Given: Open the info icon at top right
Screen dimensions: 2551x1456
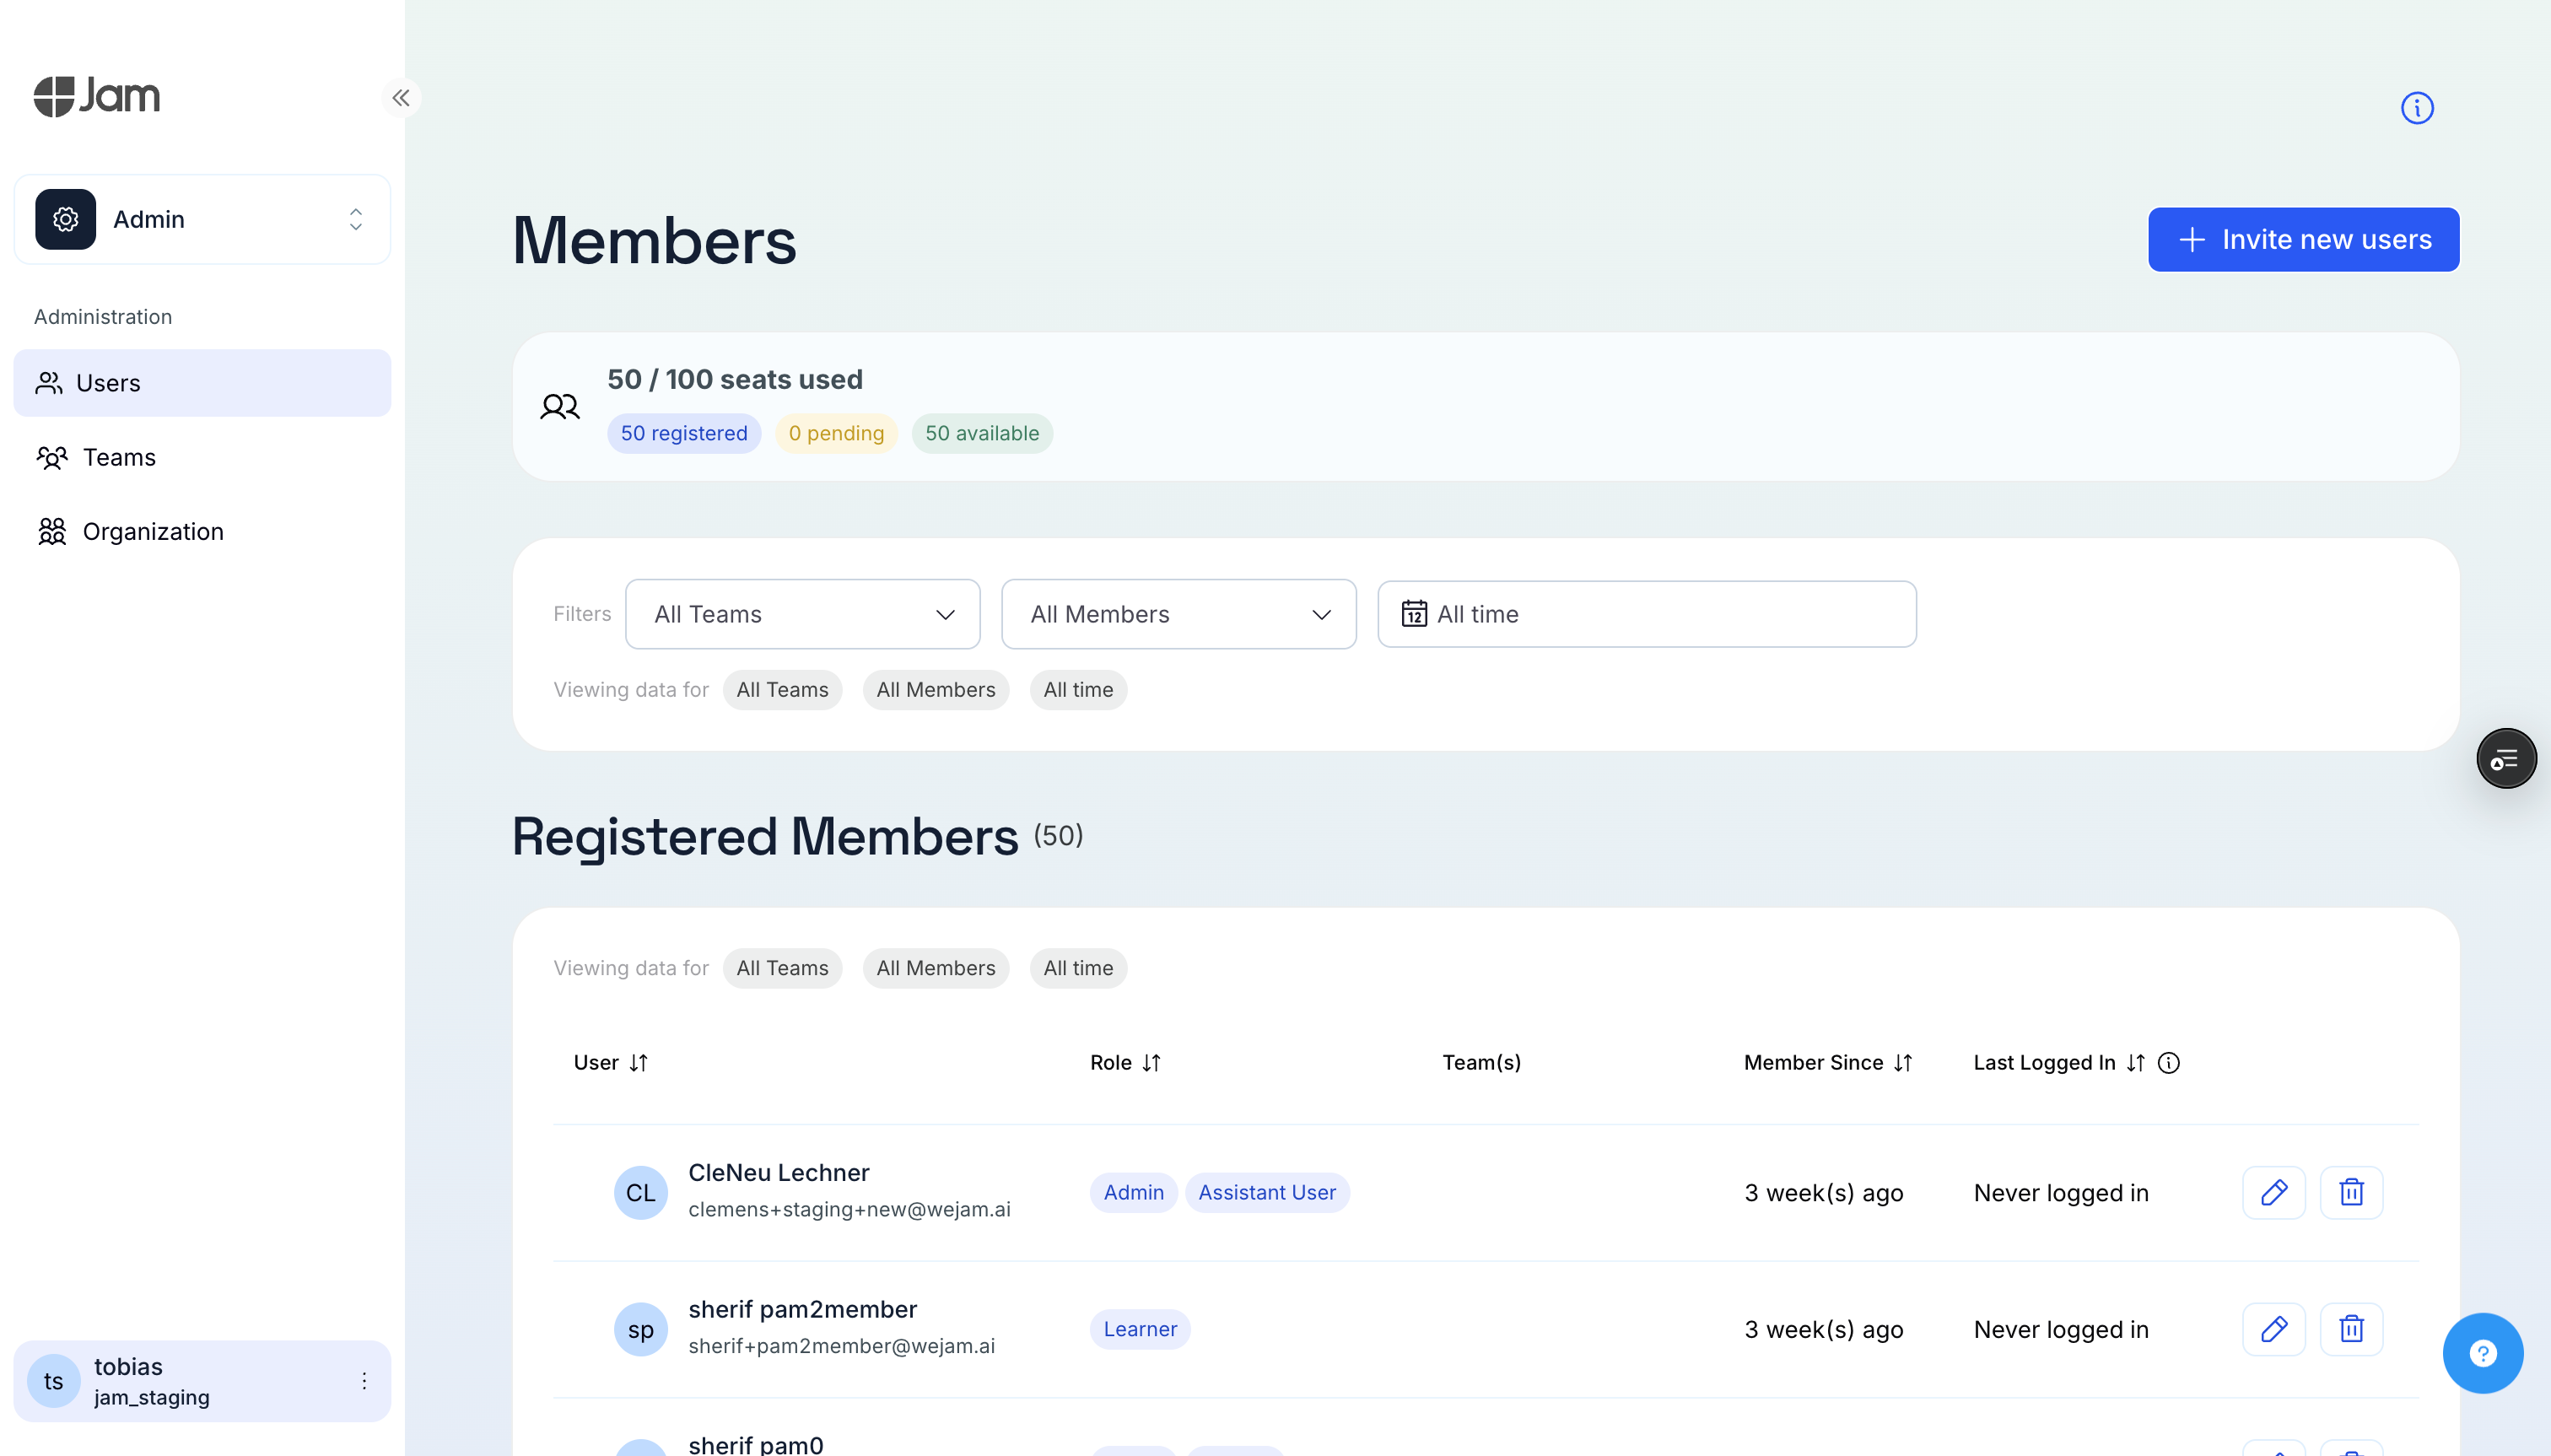Looking at the screenshot, I should tap(2417, 108).
